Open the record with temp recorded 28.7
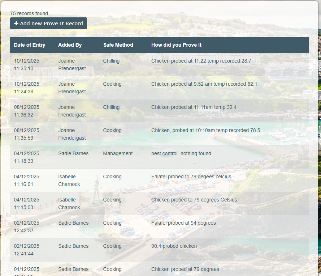Viewport: 321px width, 276px height. point(201,61)
